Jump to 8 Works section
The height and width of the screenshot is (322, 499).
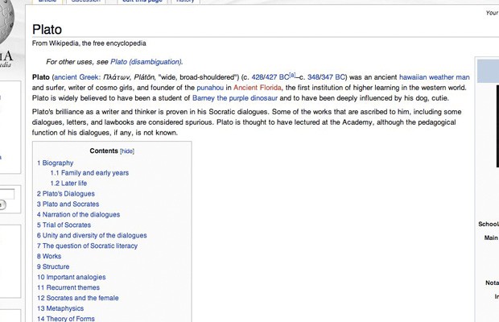49,256
